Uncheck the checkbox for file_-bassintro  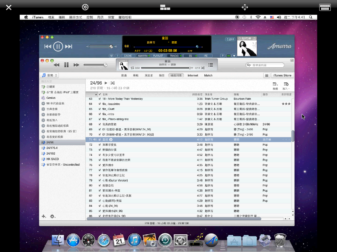[x=99, y=104]
